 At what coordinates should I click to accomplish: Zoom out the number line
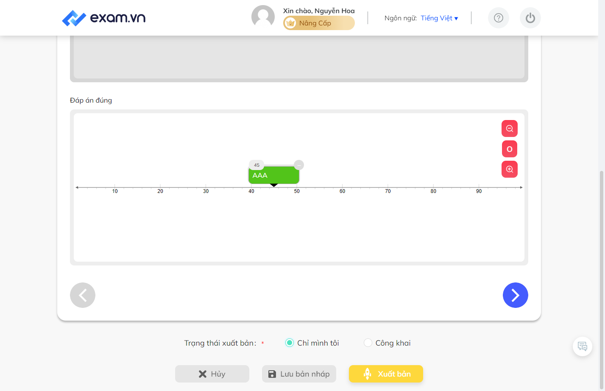point(510,128)
